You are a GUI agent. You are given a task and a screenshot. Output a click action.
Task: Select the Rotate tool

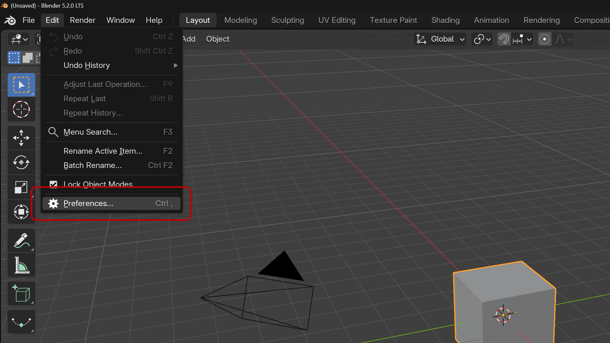pos(21,162)
